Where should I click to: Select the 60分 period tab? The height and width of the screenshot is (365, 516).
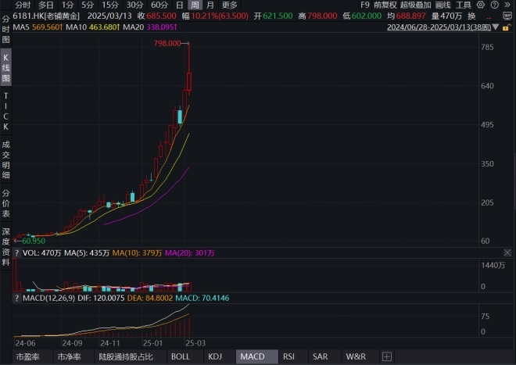coord(159,5)
